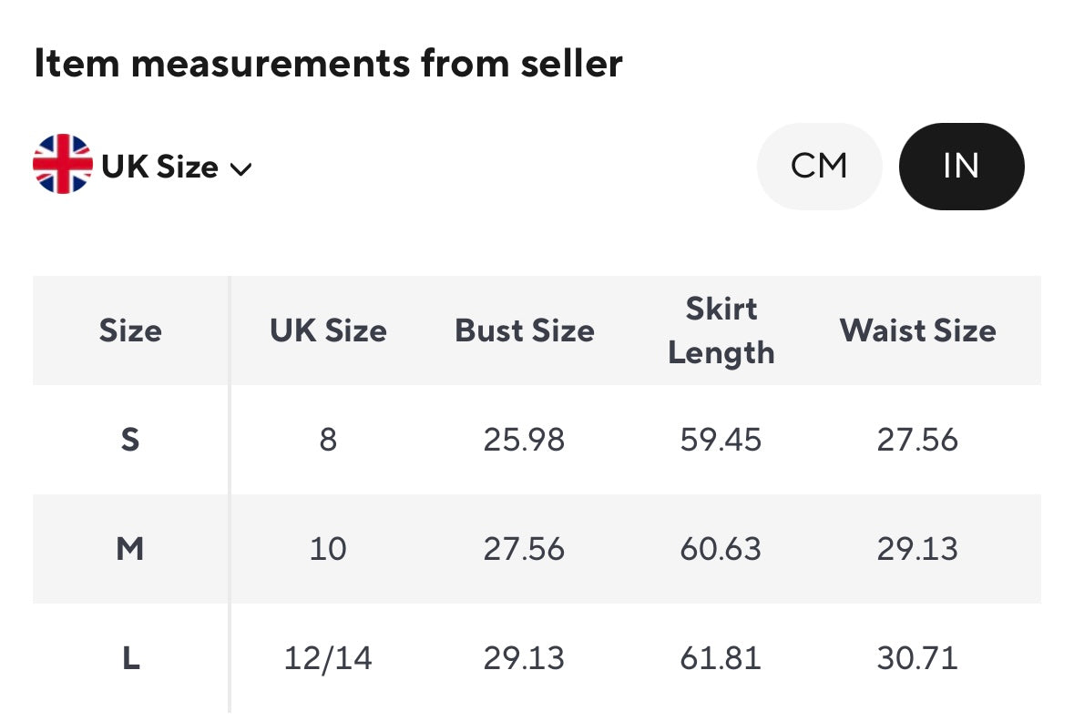
Task: Select the S size row label
Action: click(x=130, y=440)
